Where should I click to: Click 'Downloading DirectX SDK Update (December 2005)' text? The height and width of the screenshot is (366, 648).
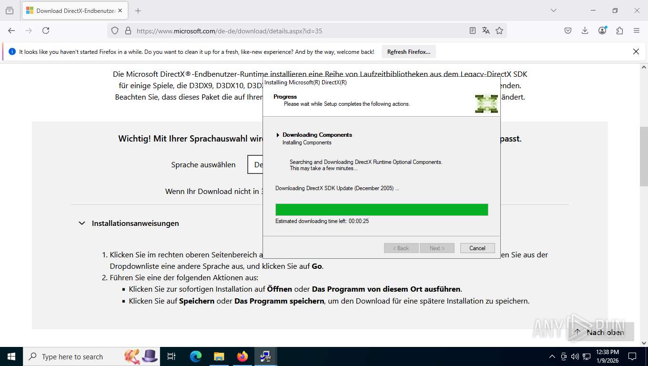(x=337, y=188)
